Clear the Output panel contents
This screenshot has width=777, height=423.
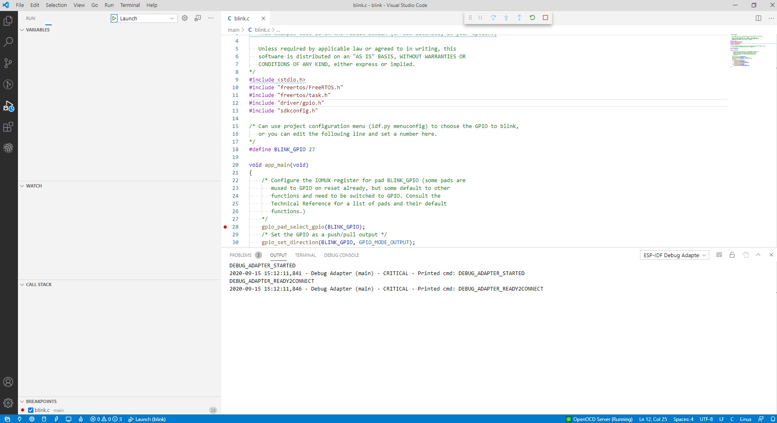click(x=719, y=255)
